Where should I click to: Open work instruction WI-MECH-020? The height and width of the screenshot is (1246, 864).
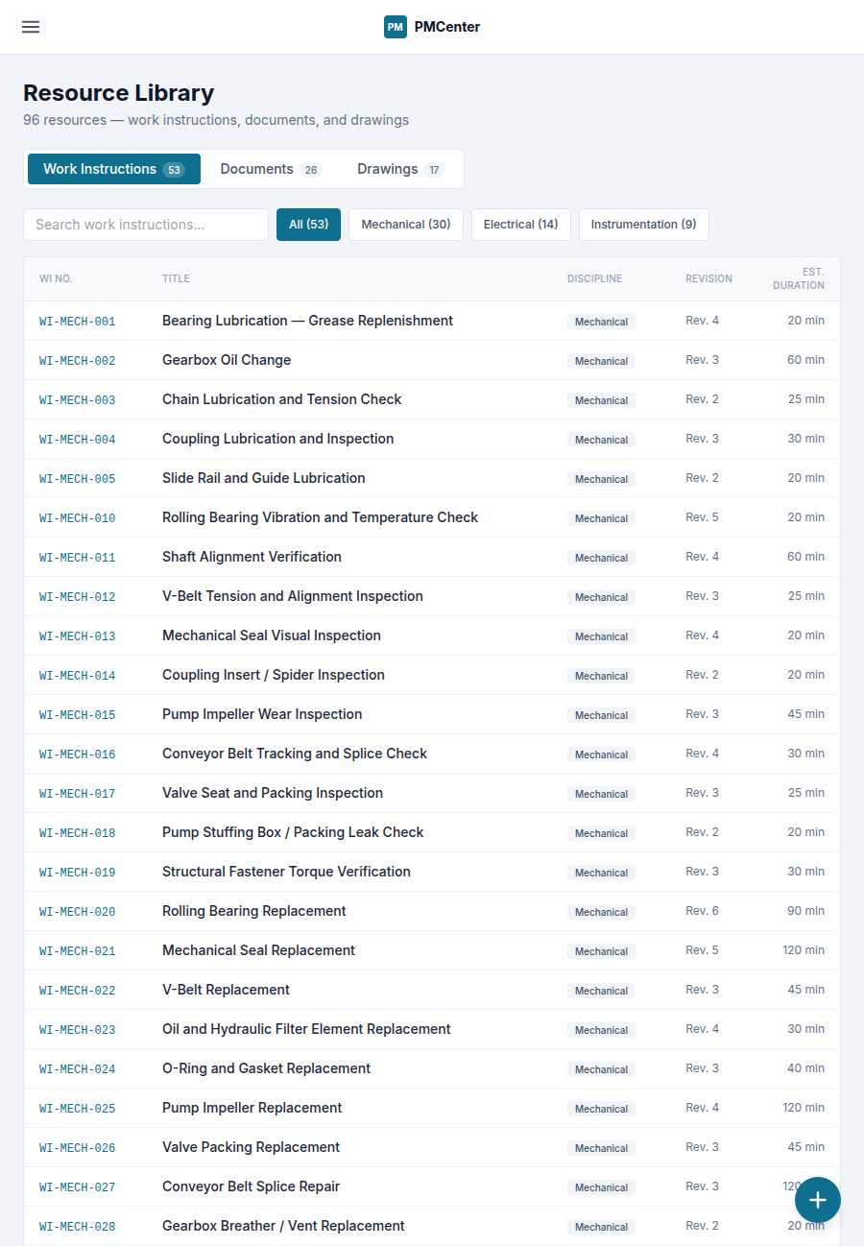click(77, 911)
